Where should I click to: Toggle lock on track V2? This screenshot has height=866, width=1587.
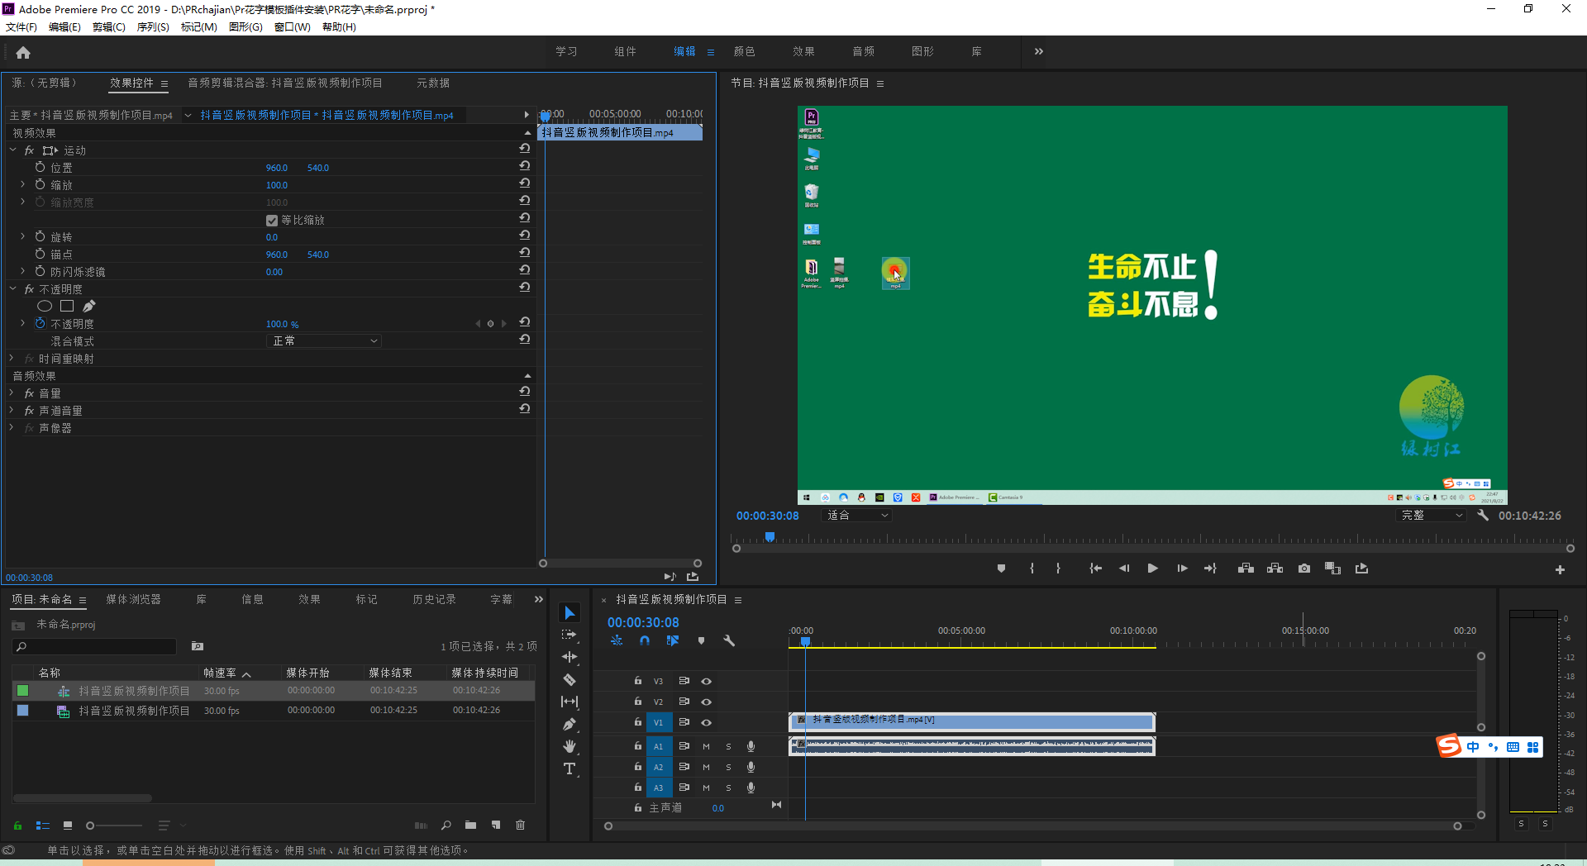pos(637,702)
